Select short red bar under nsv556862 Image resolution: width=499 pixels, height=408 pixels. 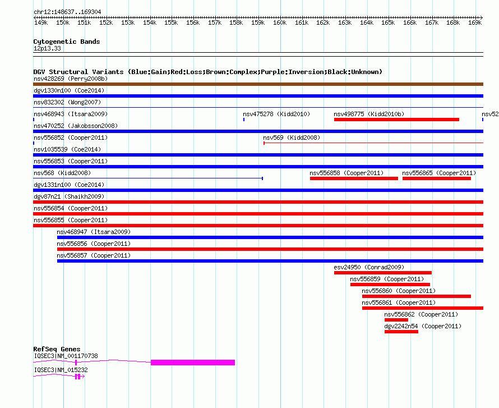click(396, 320)
